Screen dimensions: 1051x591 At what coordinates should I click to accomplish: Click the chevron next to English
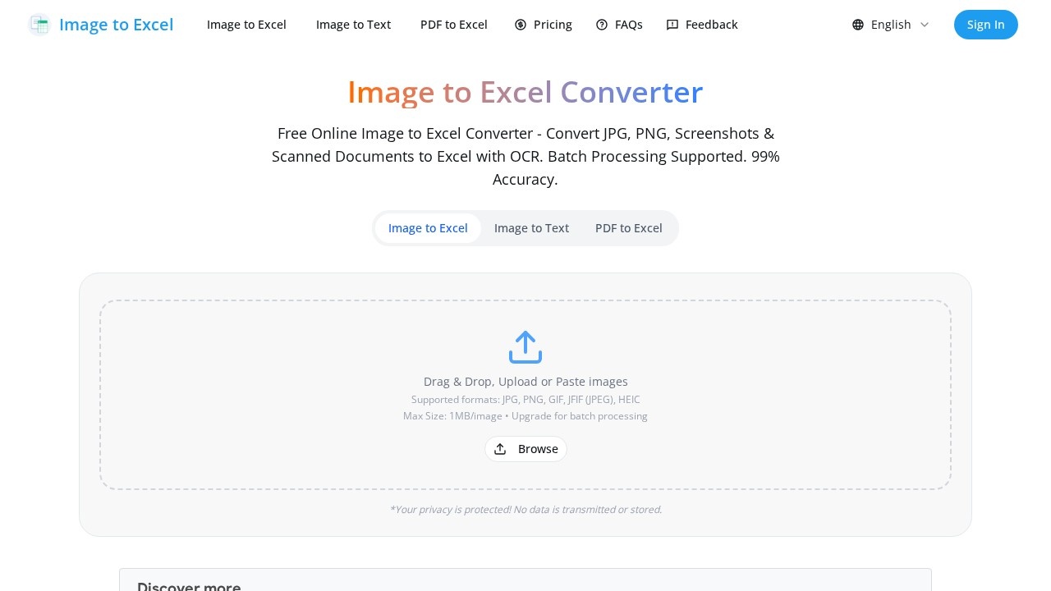[x=925, y=25]
